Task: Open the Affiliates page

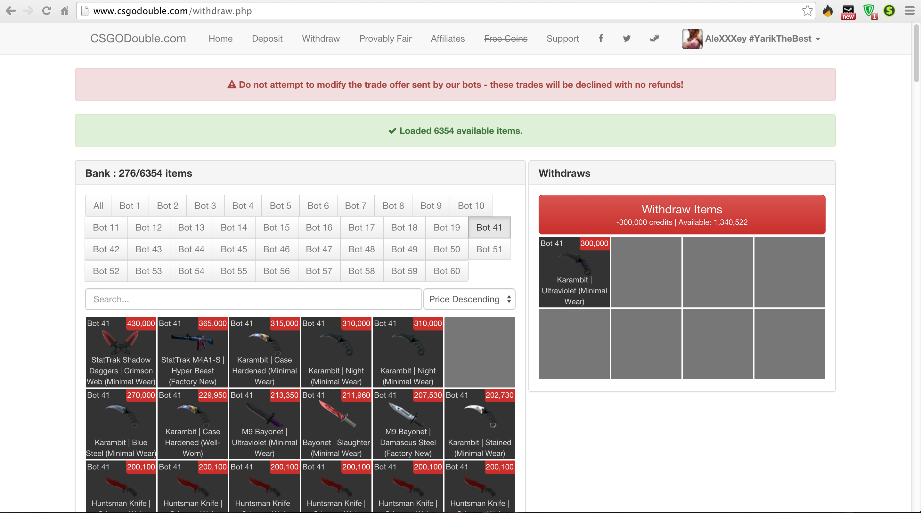Action: click(x=448, y=39)
